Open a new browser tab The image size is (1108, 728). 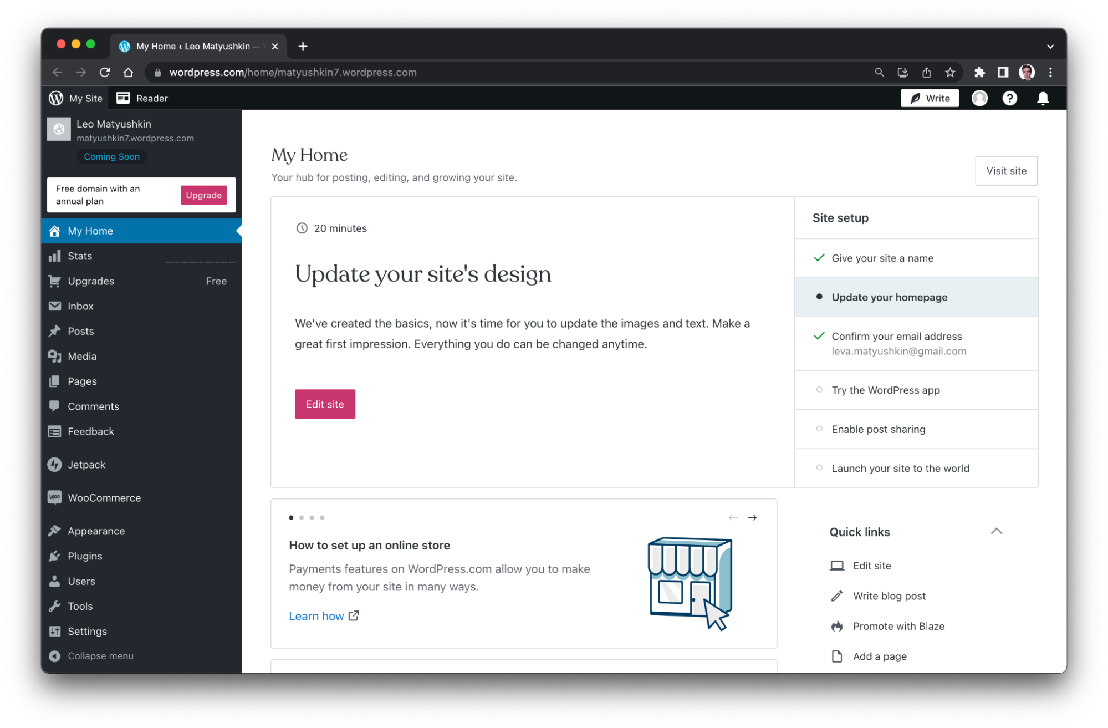pos(303,47)
